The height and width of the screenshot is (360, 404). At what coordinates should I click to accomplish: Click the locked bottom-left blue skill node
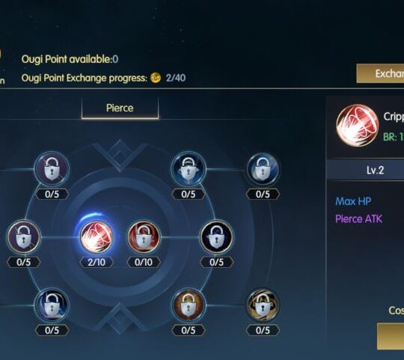pos(52,305)
